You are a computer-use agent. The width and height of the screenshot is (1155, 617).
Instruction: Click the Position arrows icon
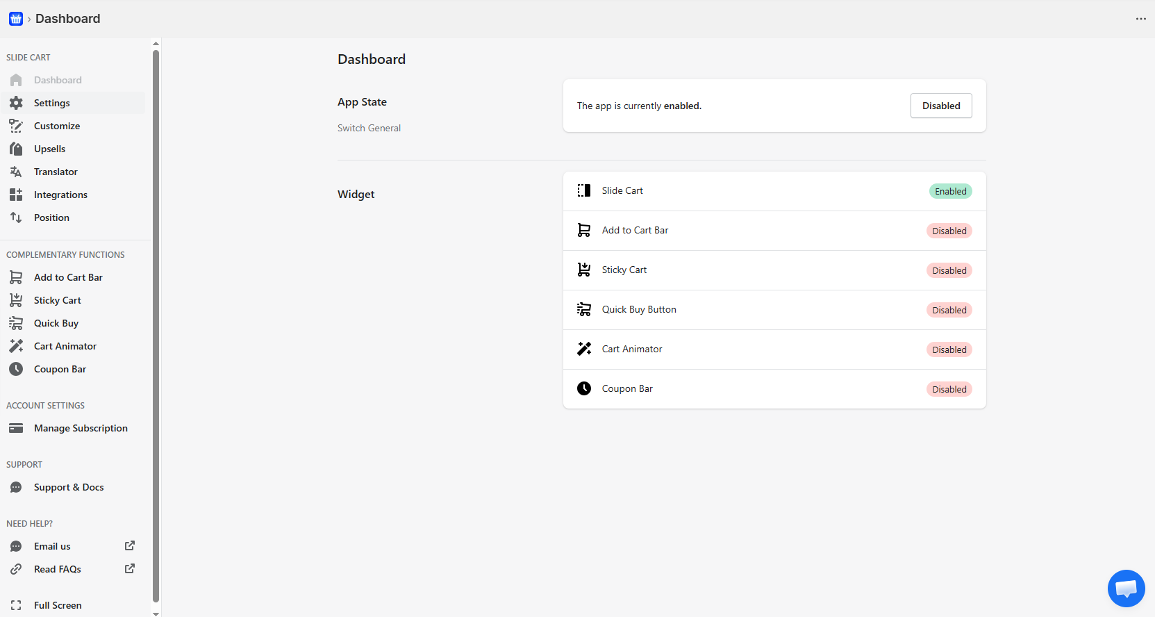[x=16, y=217]
